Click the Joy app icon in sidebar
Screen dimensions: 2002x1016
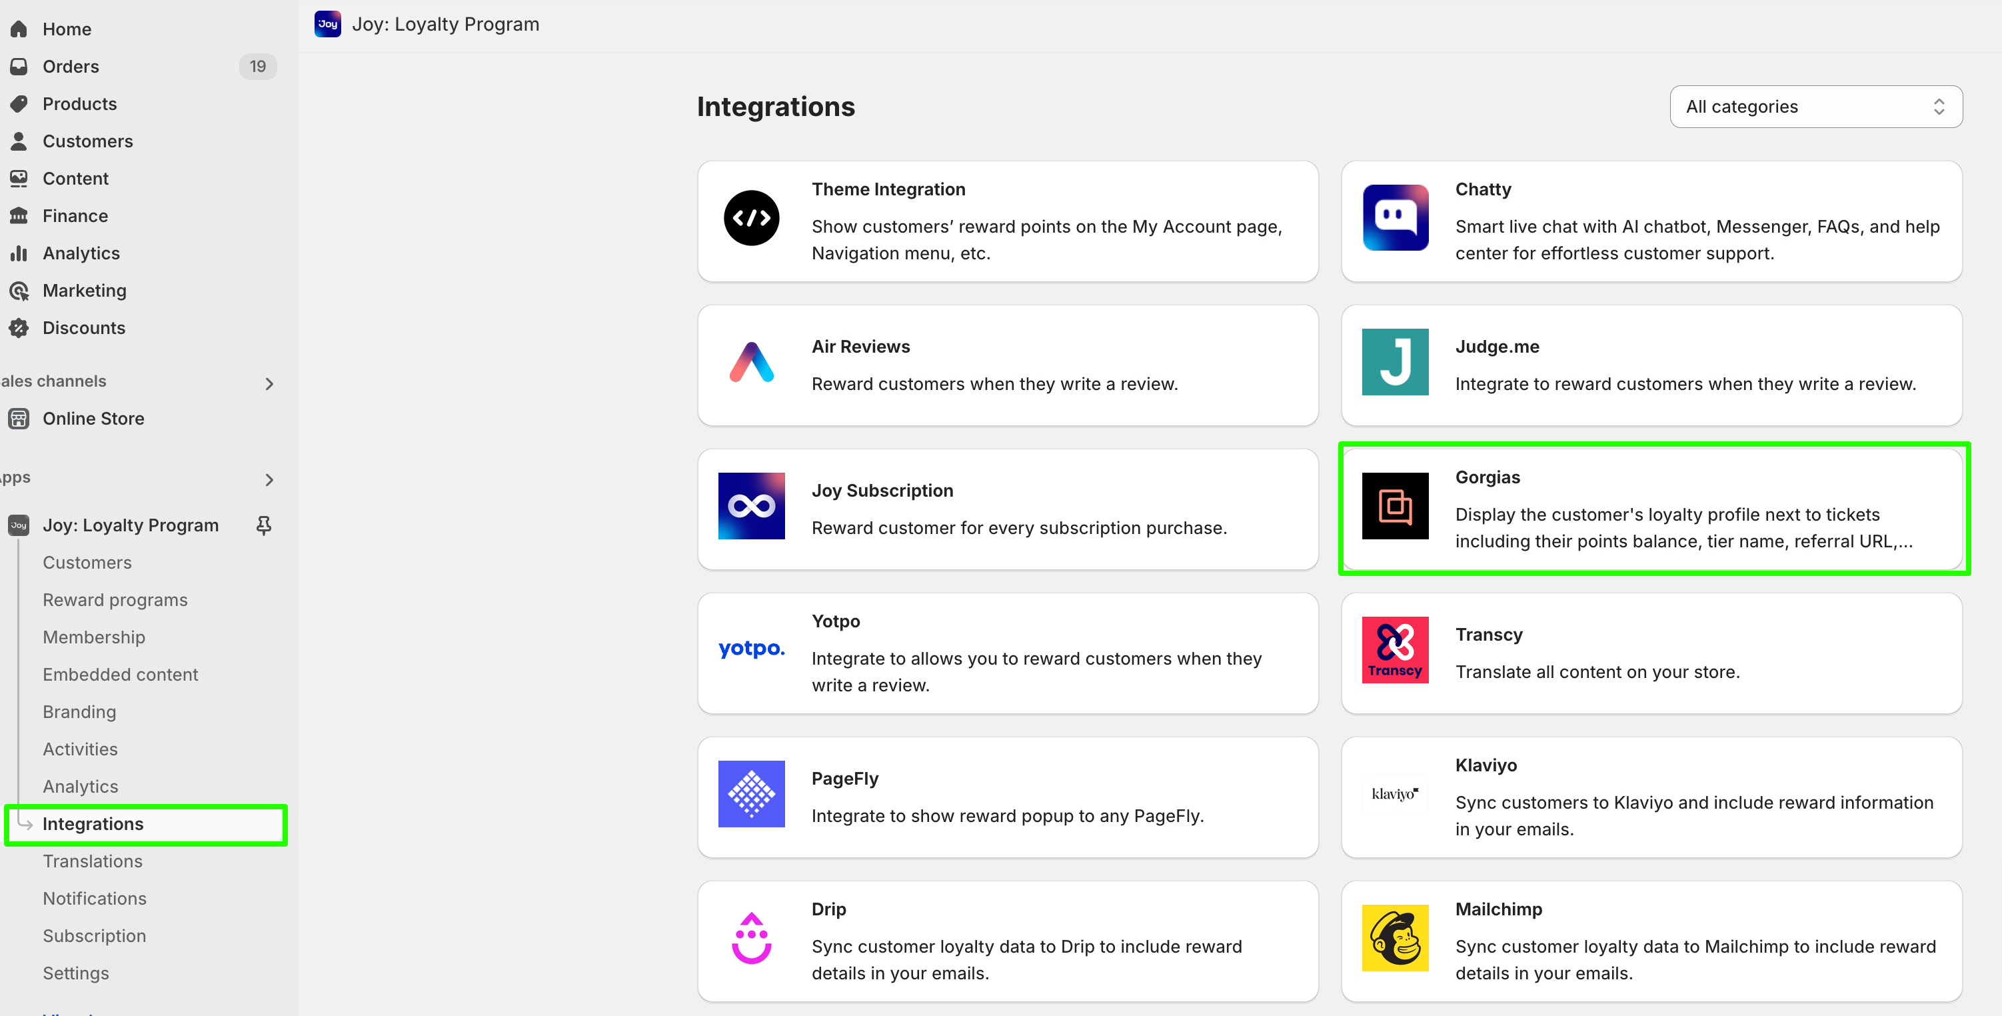pos(19,525)
